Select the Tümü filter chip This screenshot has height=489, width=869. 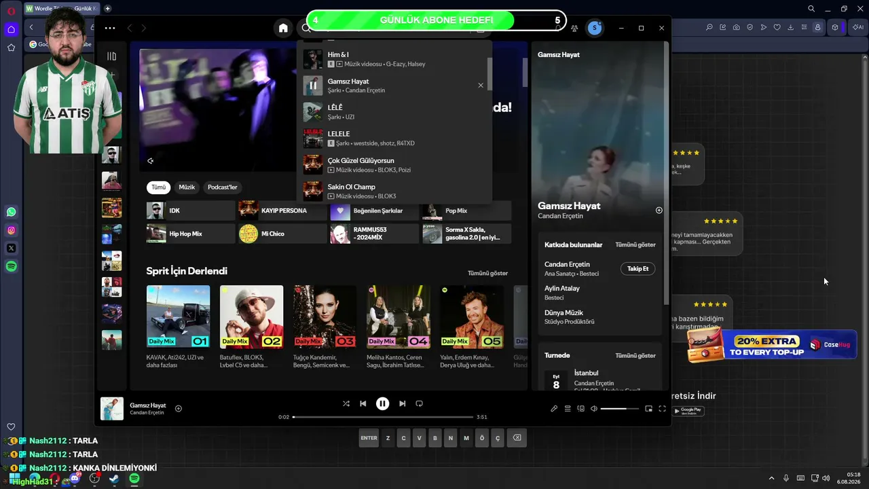tap(158, 187)
